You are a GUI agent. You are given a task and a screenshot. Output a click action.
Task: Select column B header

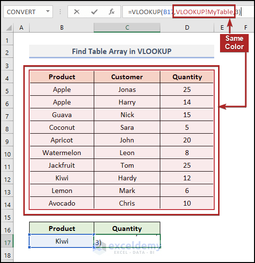coord(62,28)
